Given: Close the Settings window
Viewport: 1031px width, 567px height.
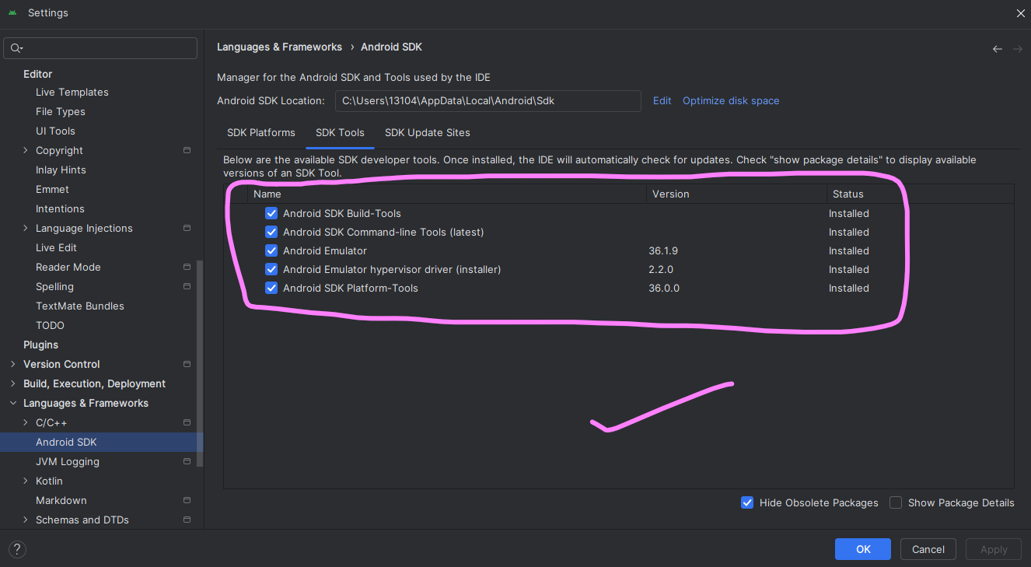Looking at the screenshot, I should [1020, 13].
